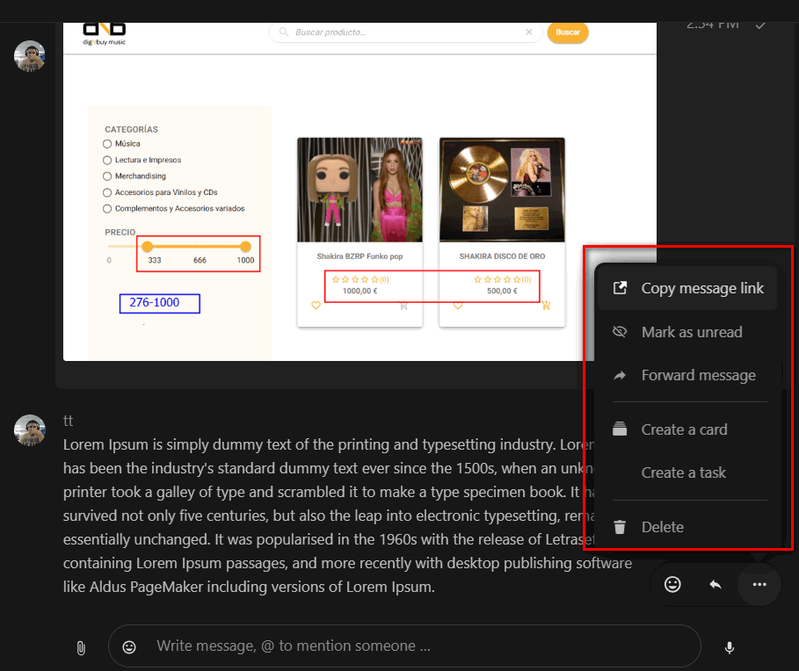Click the 'tt' message title
Image resolution: width=799 pixels, height=671 pixels.
[69, 421]
